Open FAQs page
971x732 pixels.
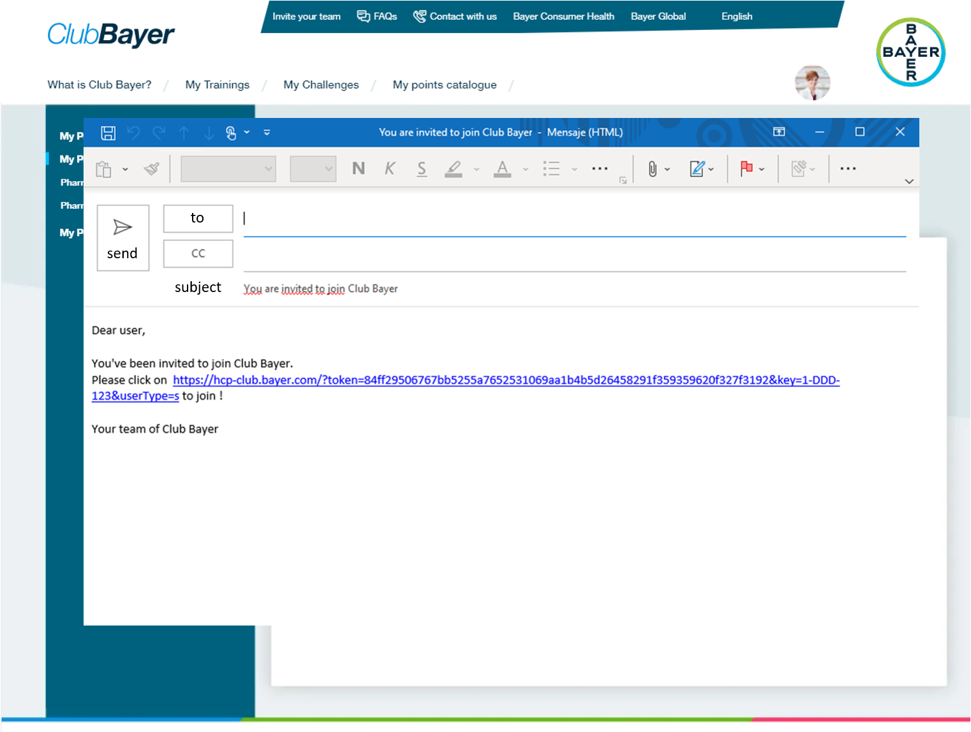click(x=377, y=17)
